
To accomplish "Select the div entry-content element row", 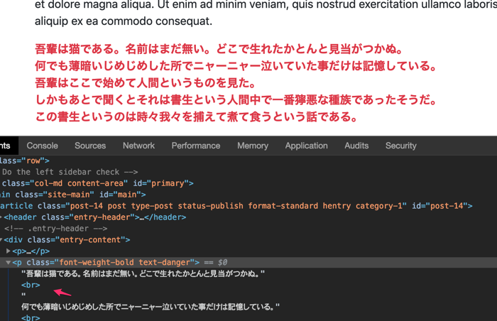I will point(248,240).
